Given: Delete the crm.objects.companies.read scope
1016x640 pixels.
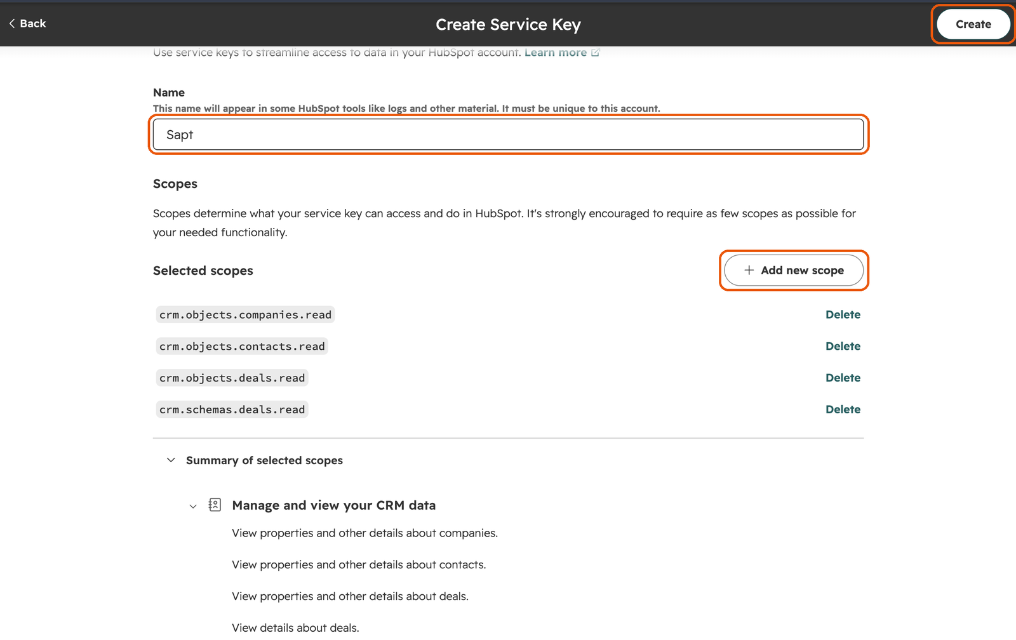Looking at the screenshot, I should point(843,315).
